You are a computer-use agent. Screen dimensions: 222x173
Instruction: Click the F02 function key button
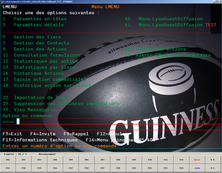[24, 160]
